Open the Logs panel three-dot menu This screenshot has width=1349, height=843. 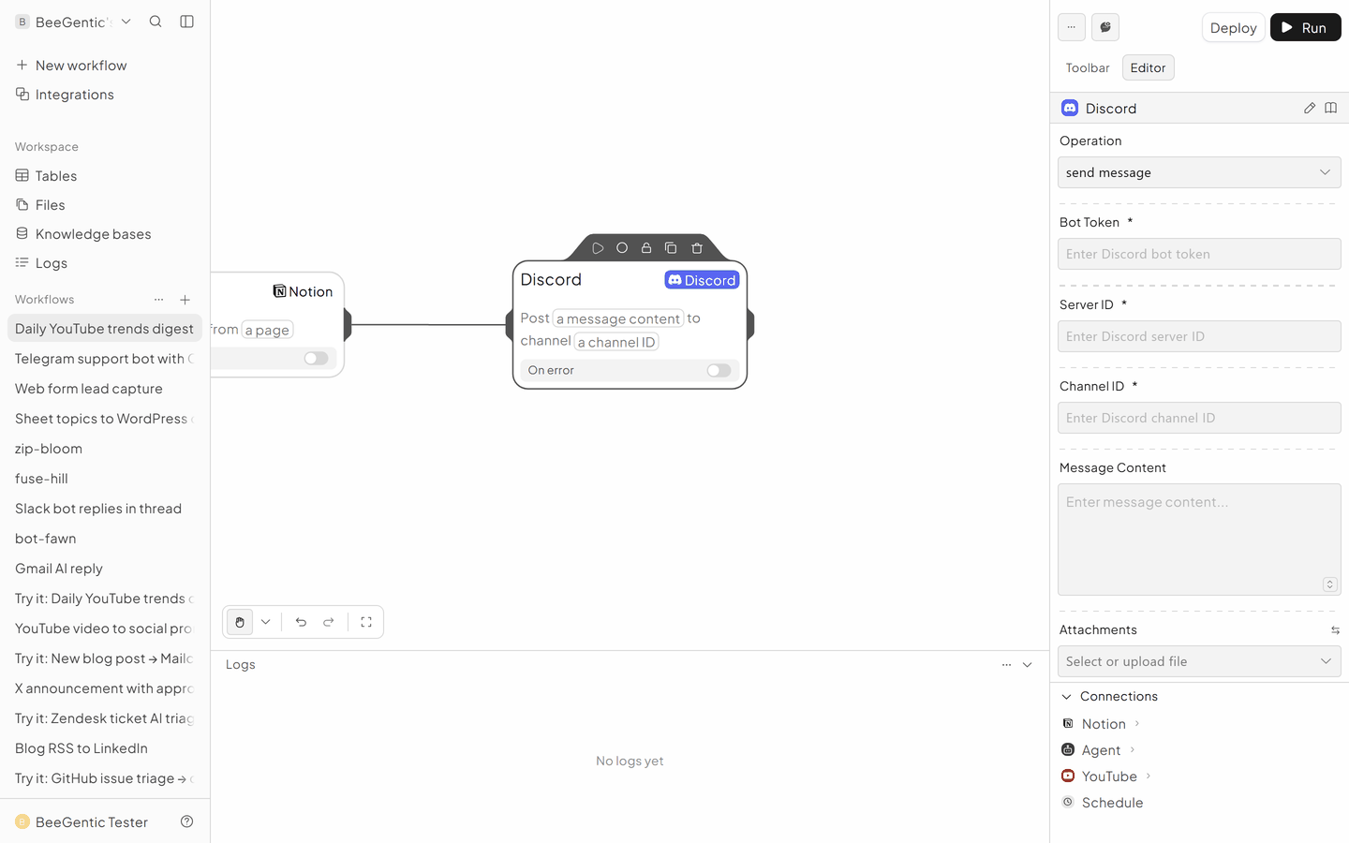coord(1006,665)
